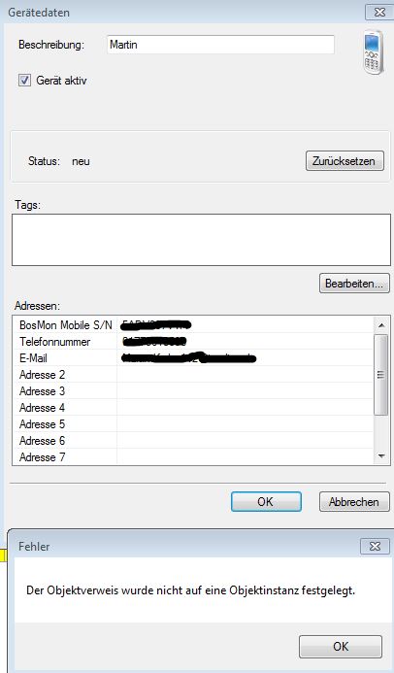Click the Zurücksetzen button

click(x=345, y=161)
